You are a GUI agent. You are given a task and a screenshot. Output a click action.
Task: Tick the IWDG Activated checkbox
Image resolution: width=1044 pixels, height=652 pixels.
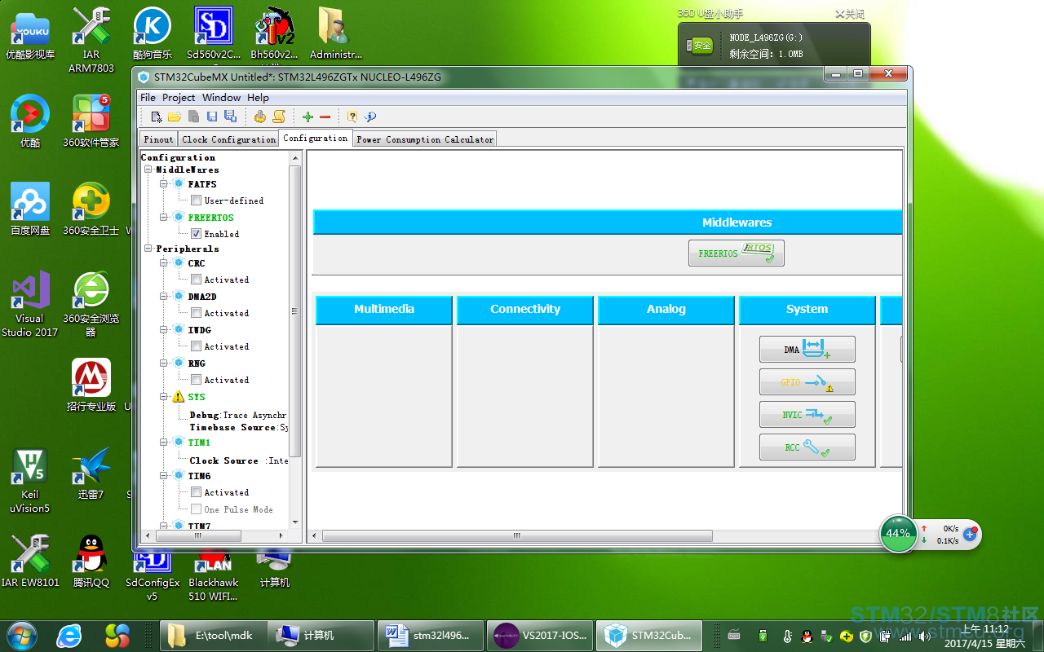tap(196, 346)
